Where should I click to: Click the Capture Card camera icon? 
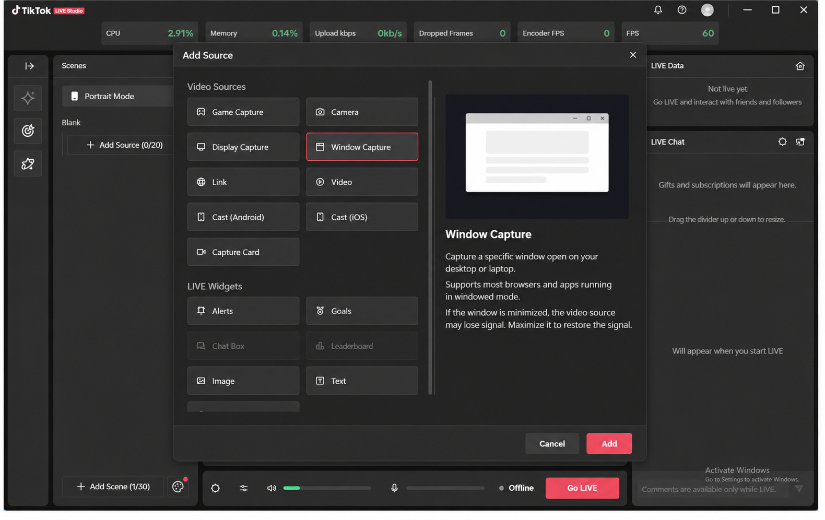201,252
